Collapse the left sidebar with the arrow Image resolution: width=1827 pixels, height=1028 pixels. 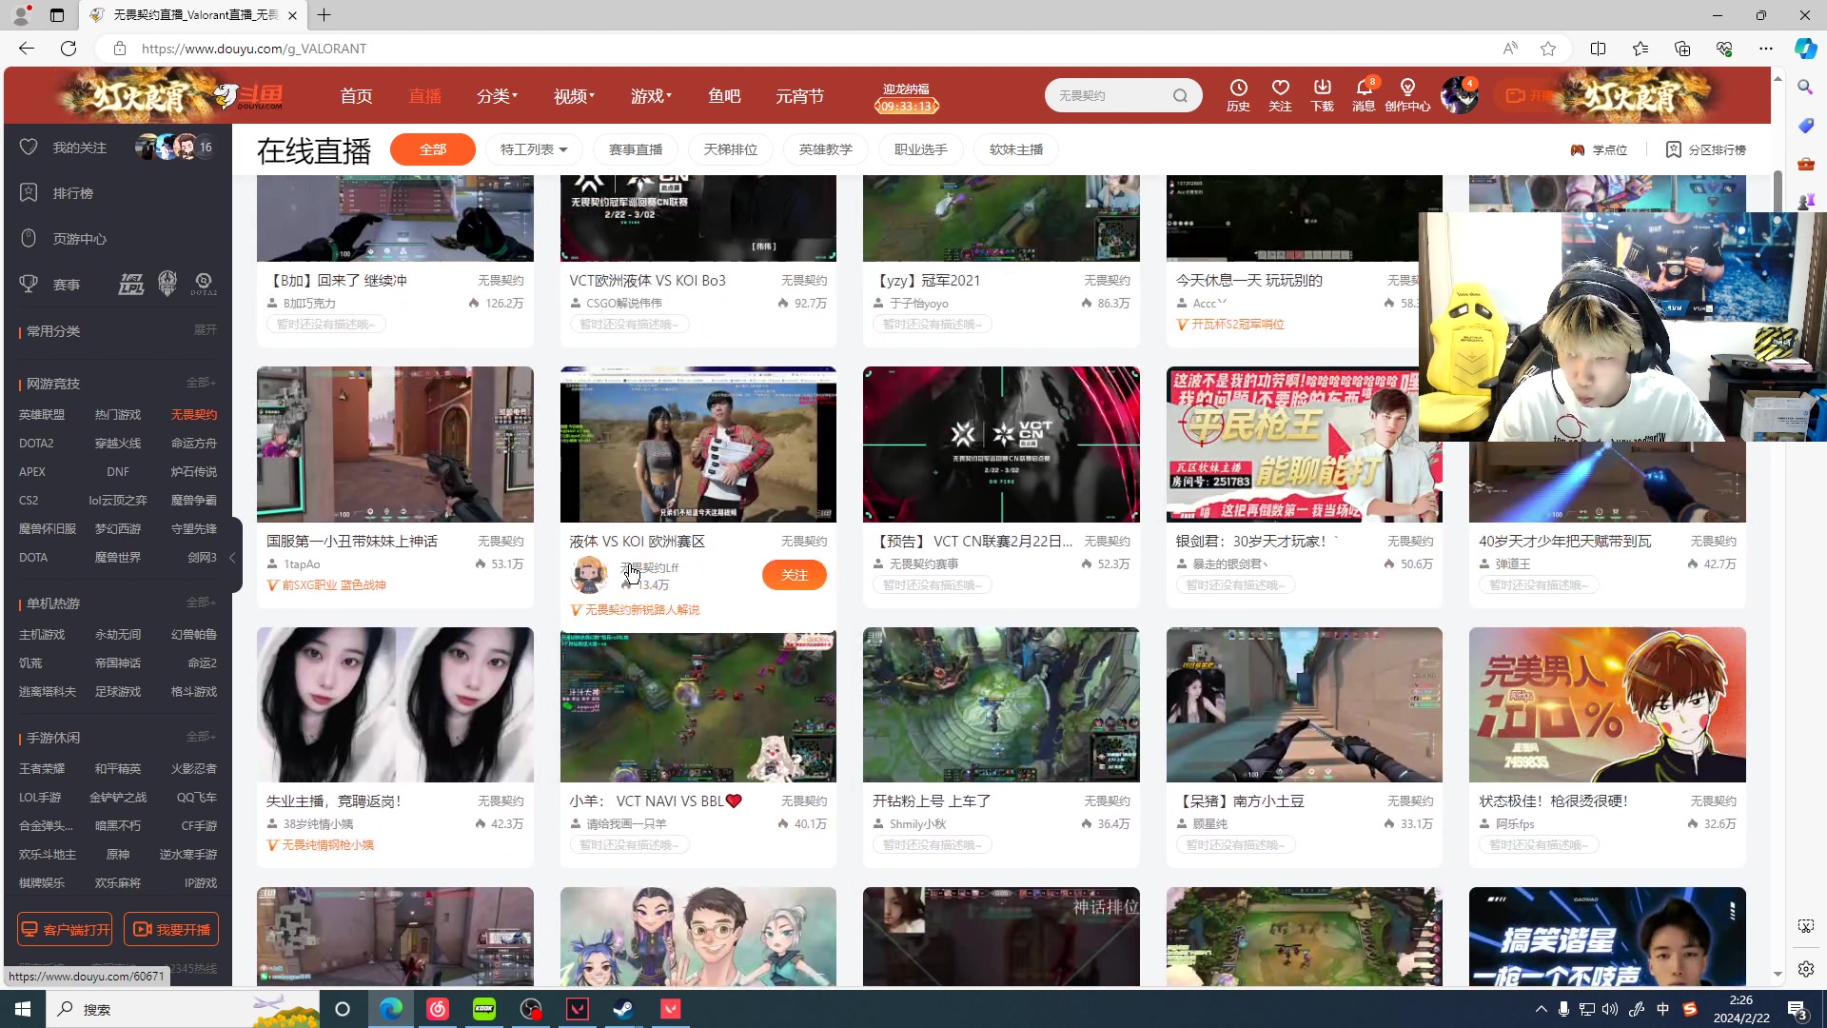[234, 559]
